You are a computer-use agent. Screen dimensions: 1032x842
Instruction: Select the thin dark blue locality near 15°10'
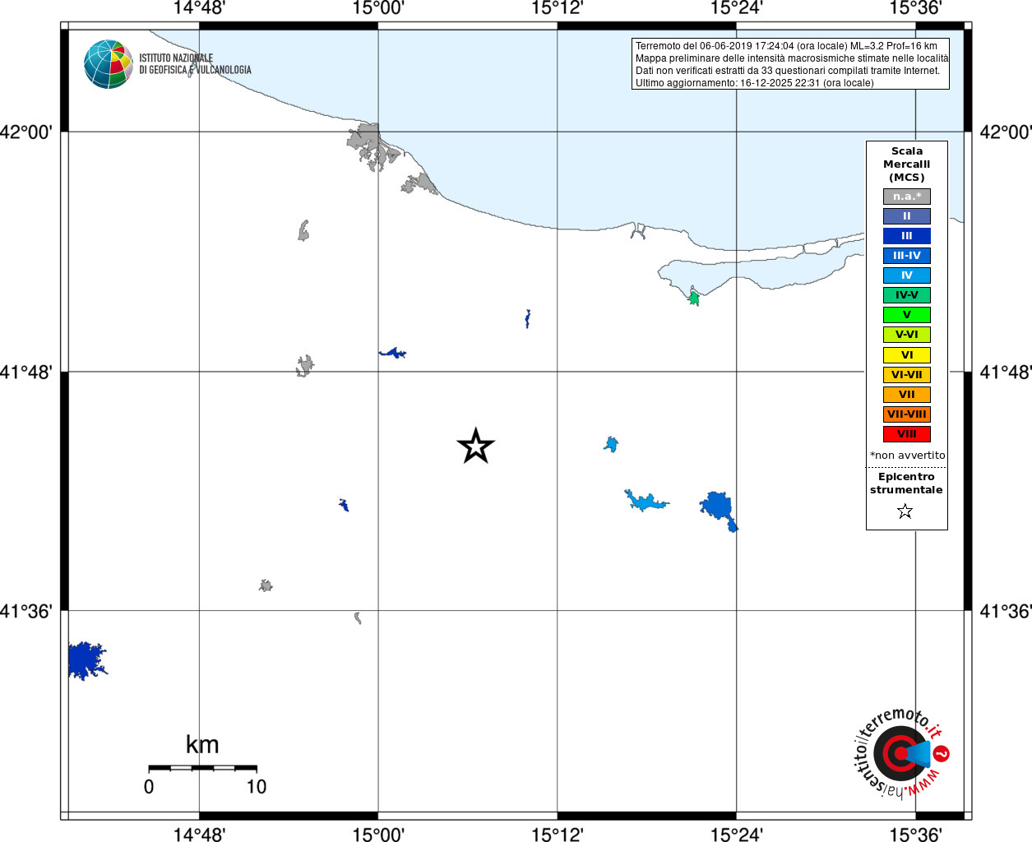click(527, 319)
